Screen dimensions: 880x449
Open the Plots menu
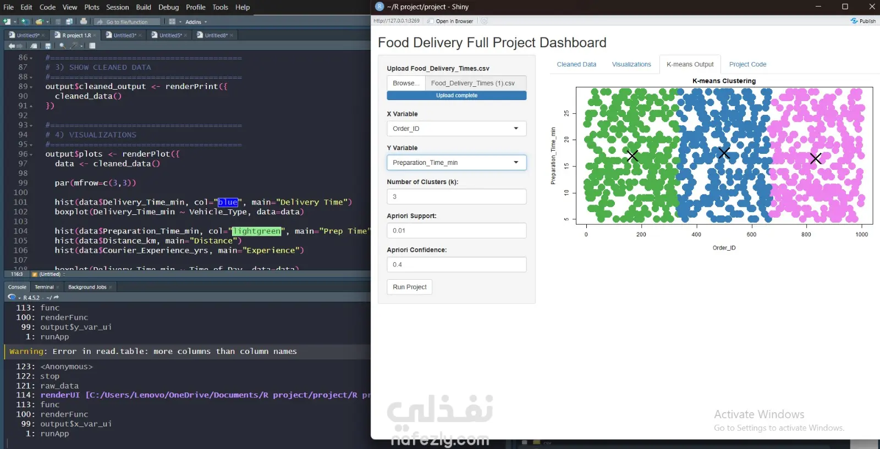(92, 7)
